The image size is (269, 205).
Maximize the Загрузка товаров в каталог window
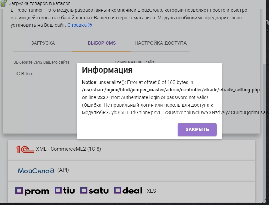236,3
